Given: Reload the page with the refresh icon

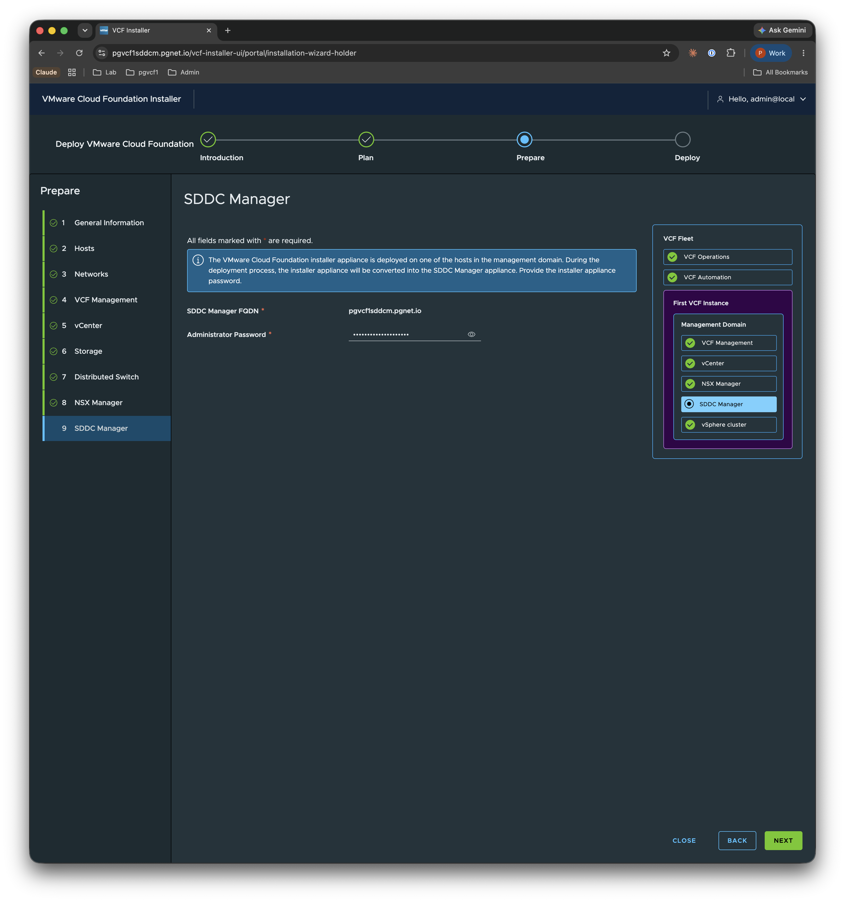Looking at the screenshot, I should 80,53.
